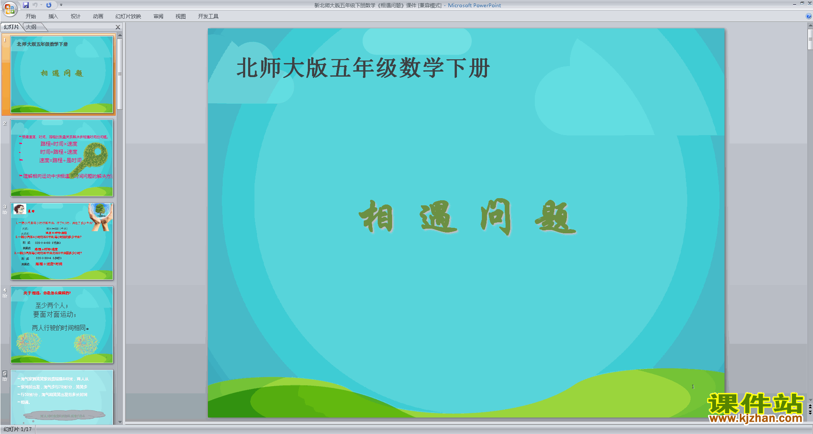The height and width of the screenshot is (434, 813).
Task: Switch to the 幻灯片 pane tab
Action: tap(11, 27)
